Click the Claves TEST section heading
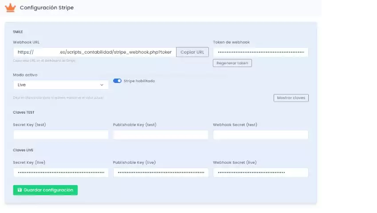Image resolution: width=377 pixels, height=213 pixels. 24,112
